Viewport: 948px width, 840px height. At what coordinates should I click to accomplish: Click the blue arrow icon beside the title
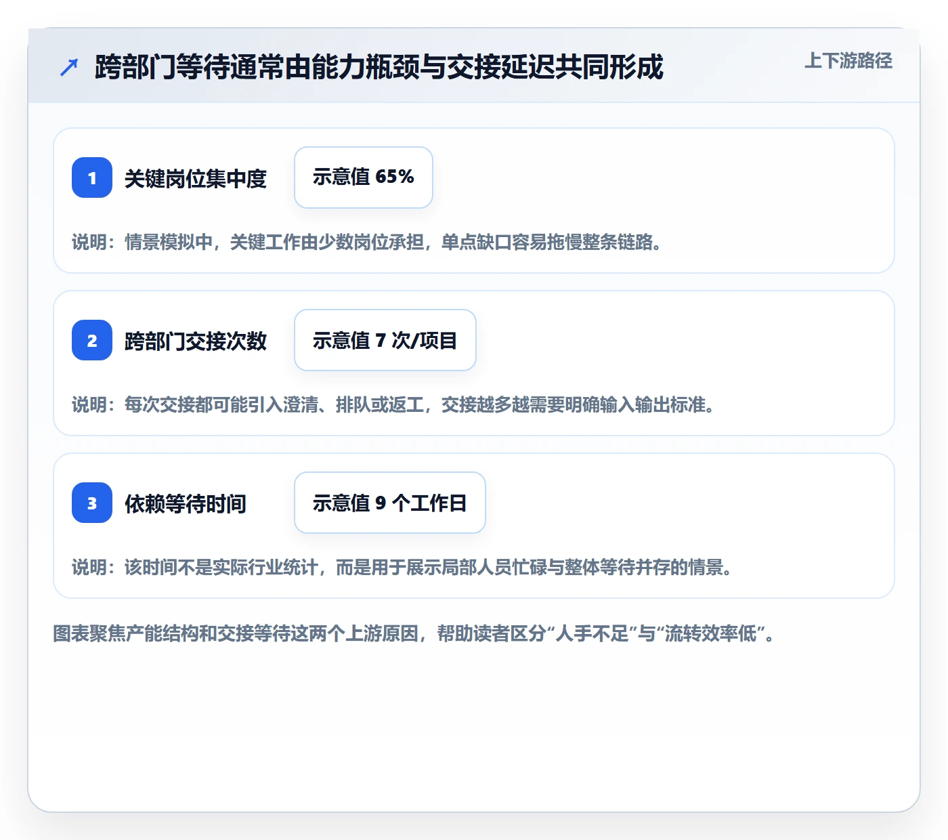coord(69,67)
